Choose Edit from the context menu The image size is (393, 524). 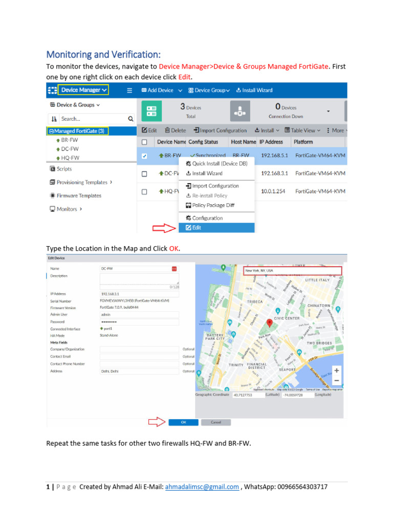(x=216, y=228)
